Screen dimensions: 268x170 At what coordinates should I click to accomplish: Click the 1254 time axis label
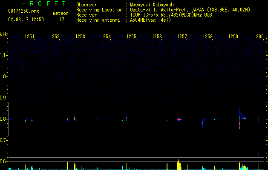[x=106, y=37]
